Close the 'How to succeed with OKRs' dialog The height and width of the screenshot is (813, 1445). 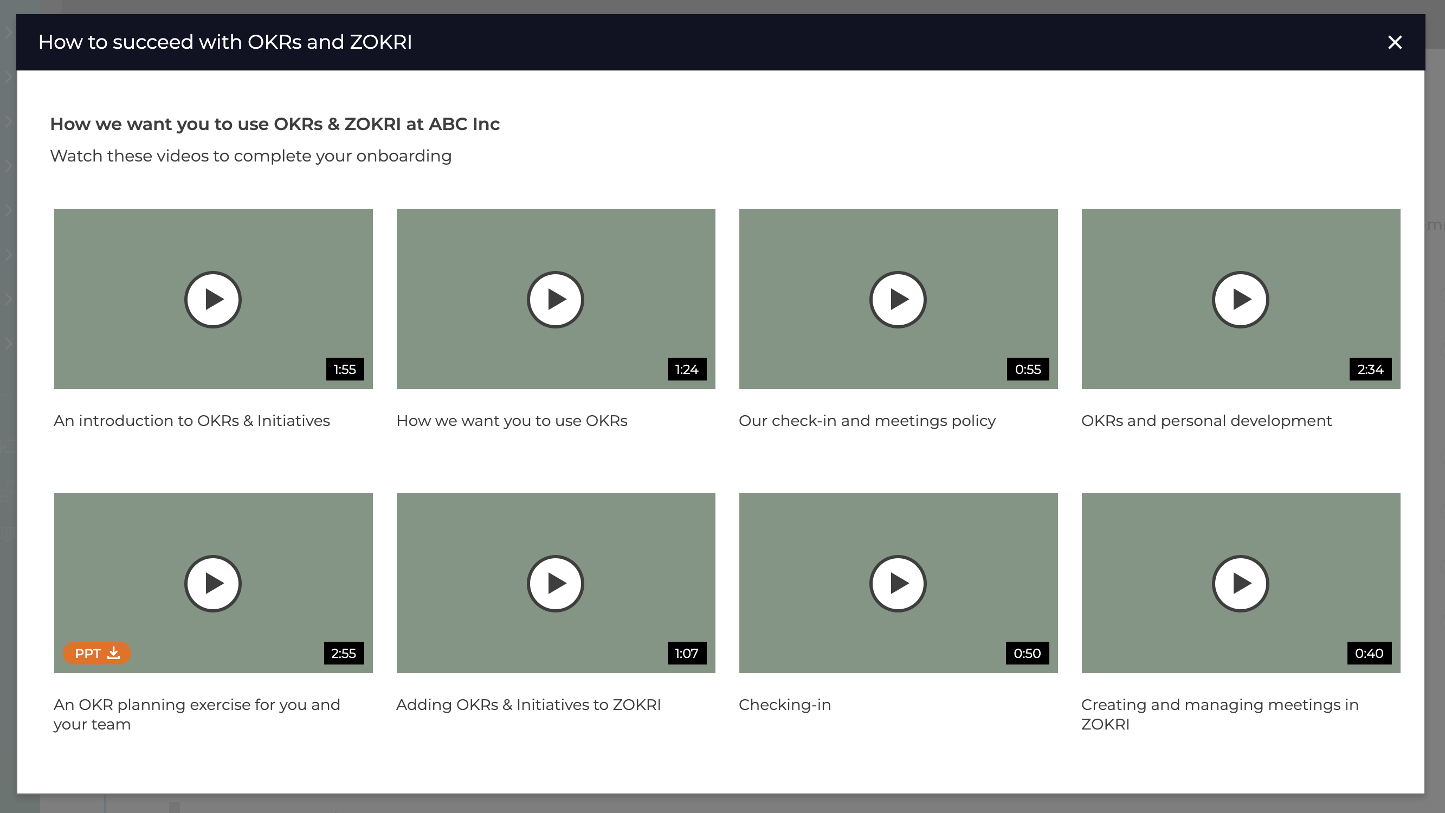[1395, 42]
